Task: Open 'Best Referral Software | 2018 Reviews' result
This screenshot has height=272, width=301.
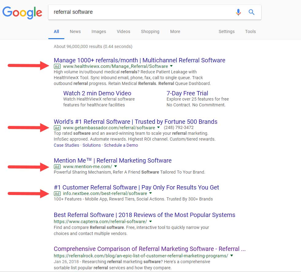Action: pos(144,215)
